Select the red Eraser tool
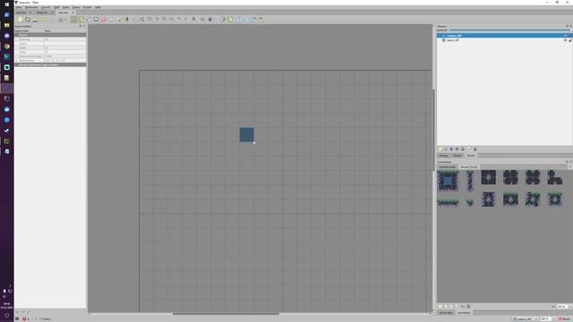 (x=104, y=20)
